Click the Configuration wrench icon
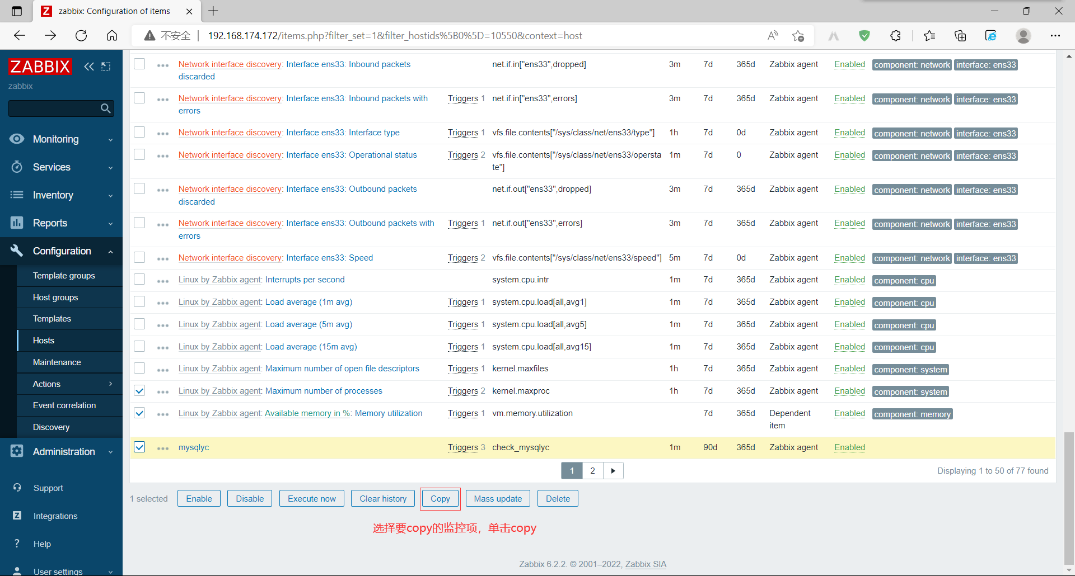Screen dimensions: 1075x576 click(x=17, y=251)
